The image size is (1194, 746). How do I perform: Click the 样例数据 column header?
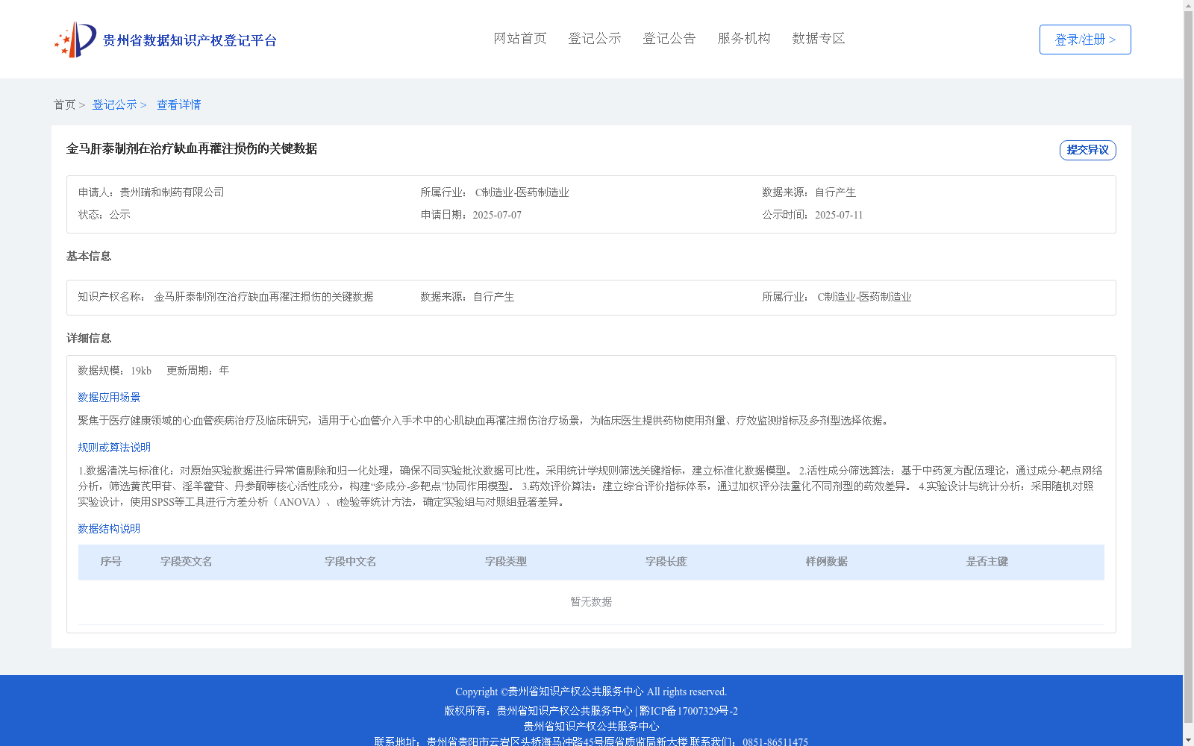[827, 562]
